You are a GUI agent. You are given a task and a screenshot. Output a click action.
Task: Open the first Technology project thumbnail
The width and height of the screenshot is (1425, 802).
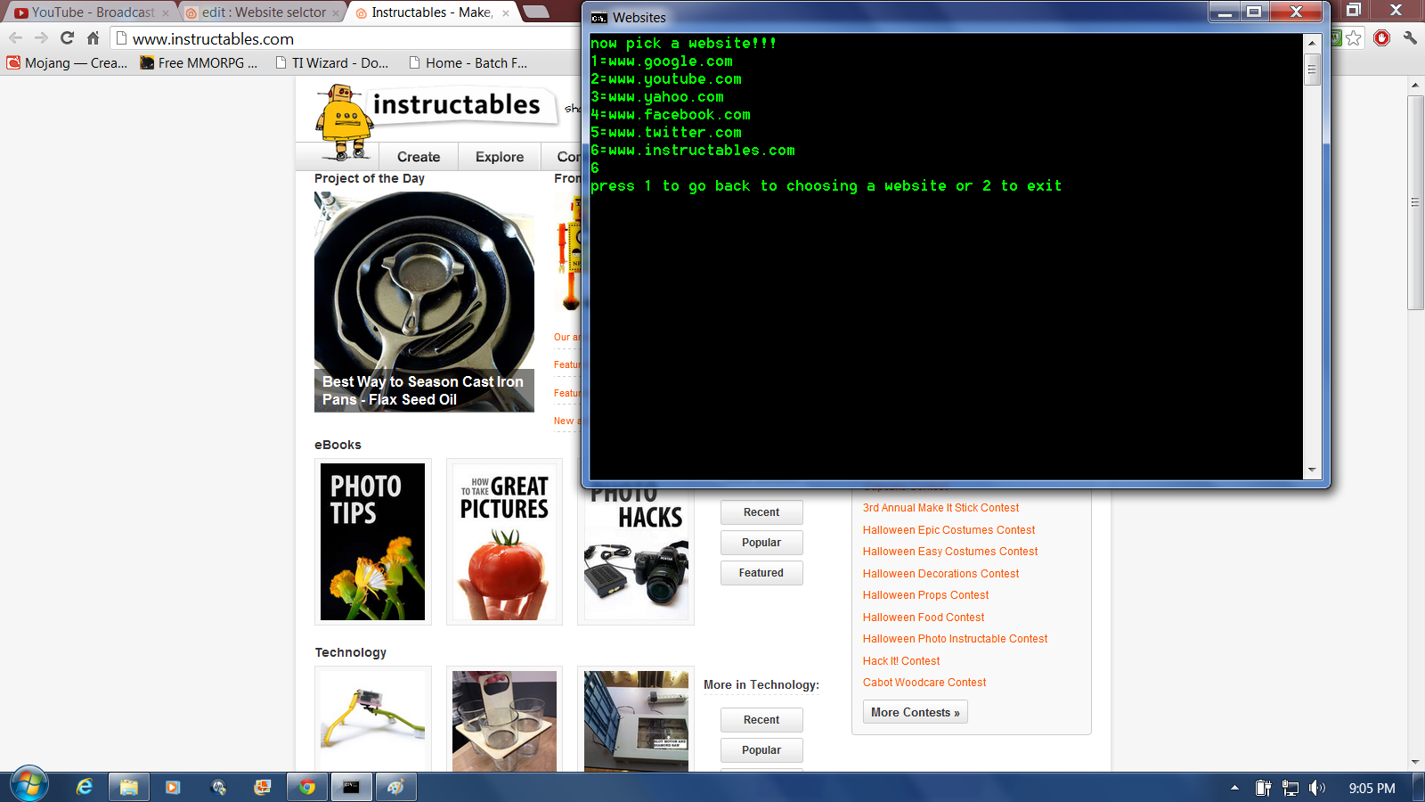[372, 720]
